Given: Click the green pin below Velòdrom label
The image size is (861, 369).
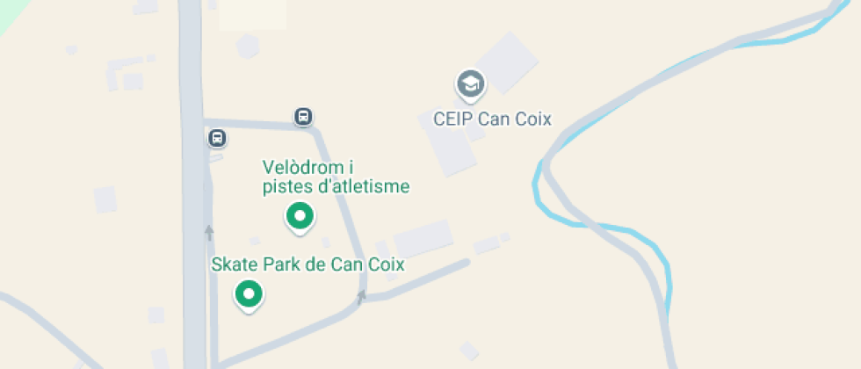Looking at the screenshot, I should click(x=300, y=218).
